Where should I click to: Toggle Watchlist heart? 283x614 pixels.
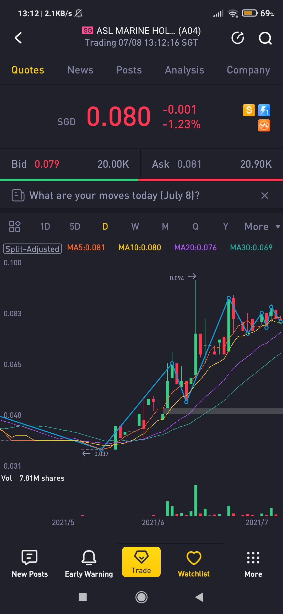[x=194, y=564]
